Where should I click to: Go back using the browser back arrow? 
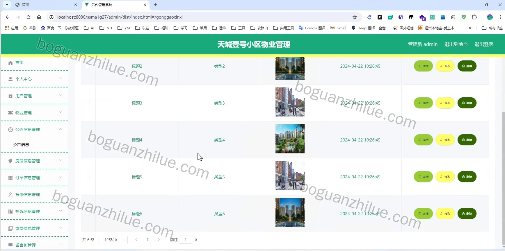(8, 17)
